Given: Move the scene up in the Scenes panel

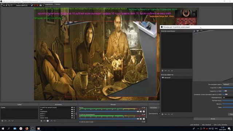Looking at the screenshot, I should [9, 121].
